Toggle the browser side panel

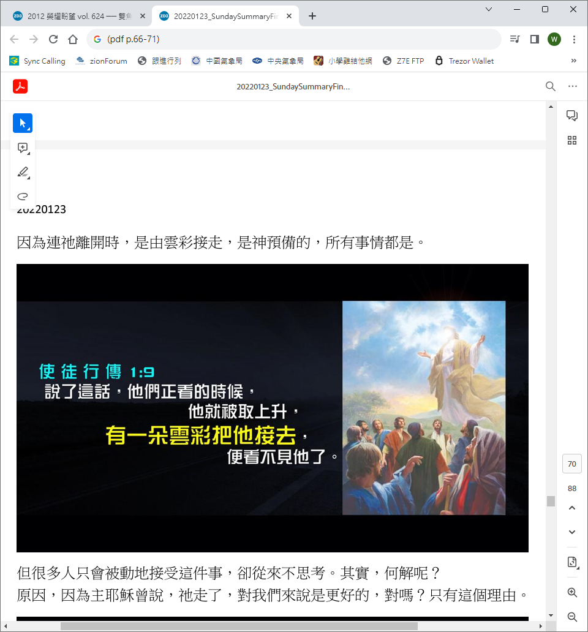click(x=534, y=39)
